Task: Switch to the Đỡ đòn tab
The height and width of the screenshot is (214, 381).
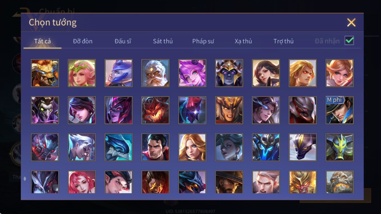Action: (83, 41)
